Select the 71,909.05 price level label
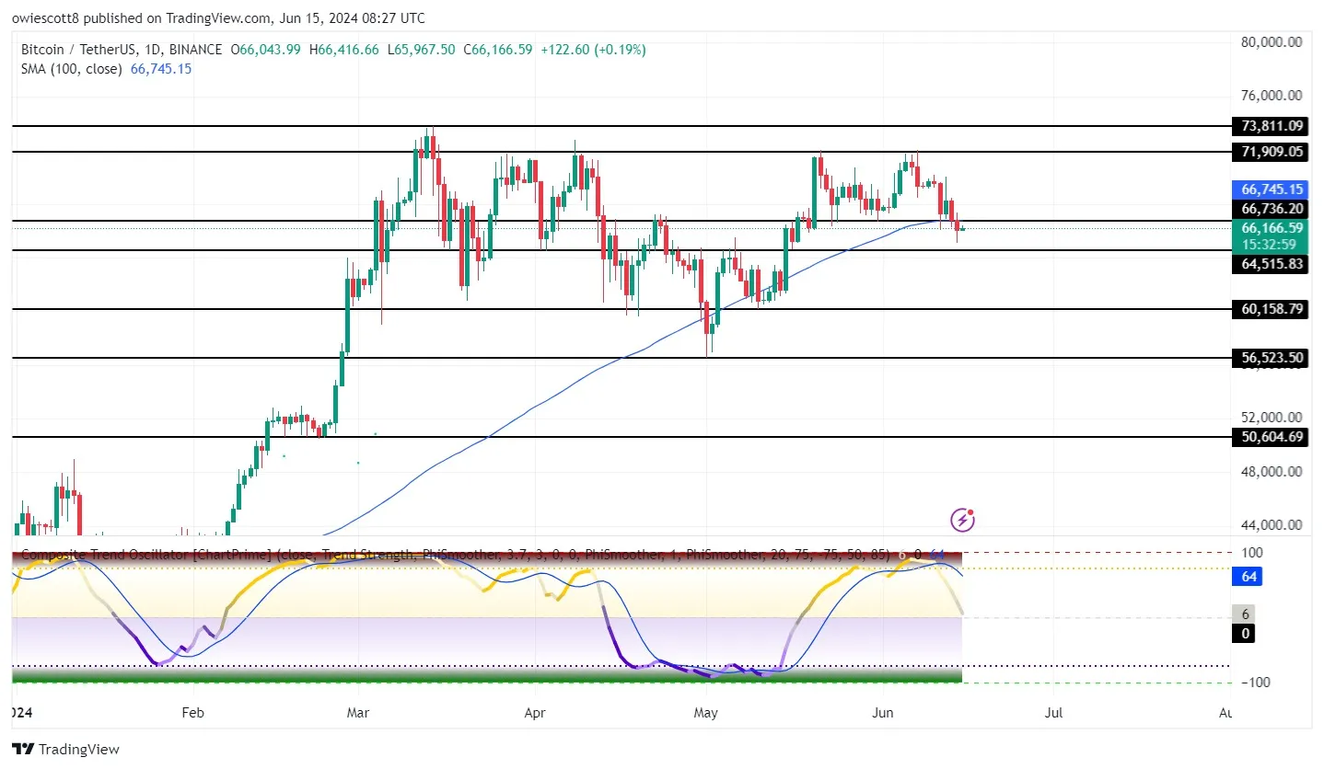The width and height of the screenshot is (1324, 769). [x=1271, y=152]
